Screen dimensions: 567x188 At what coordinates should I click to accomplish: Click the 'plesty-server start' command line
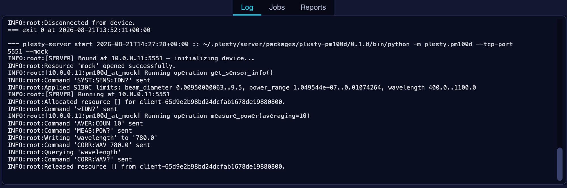coord(260,44)
